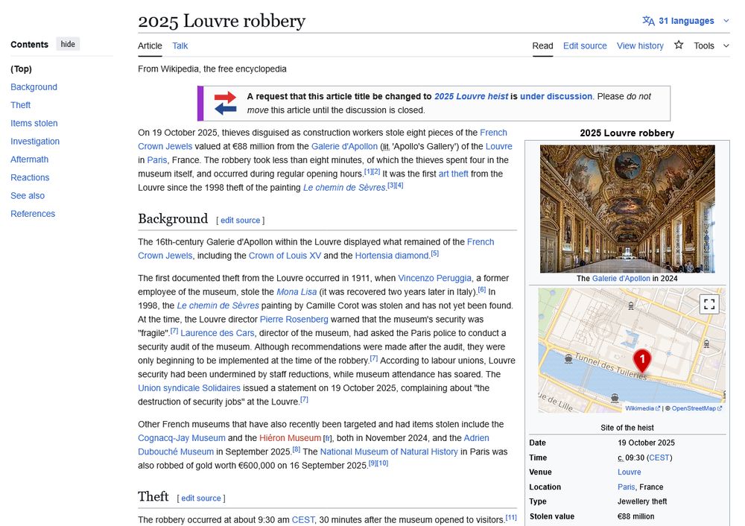The width and height of the screenshot is (745, 526).
Task: Open the Mona Lisa article link
Action: coord(297,291)
